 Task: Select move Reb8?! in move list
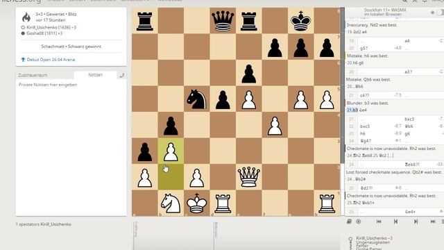pyautogui.click(x=412, y=165)
